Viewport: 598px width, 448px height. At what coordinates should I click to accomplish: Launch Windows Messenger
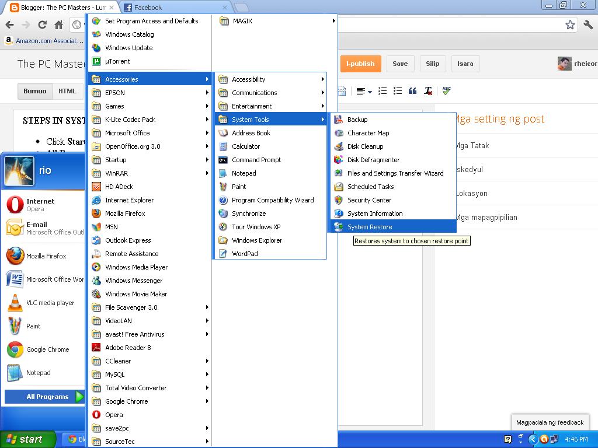point(150,281)
